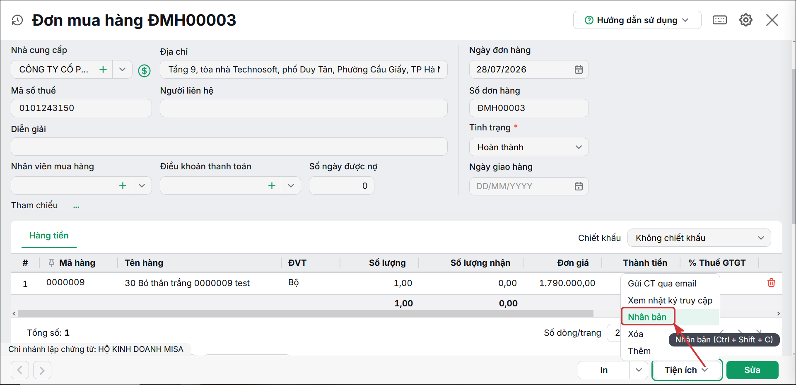Select Nhân bản from the menu
The width and height of the screenshot is (796, 385).
click(x=647, y=317)
